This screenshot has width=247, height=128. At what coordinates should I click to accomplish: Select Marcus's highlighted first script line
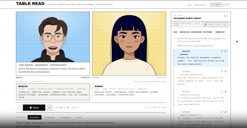(x=201, y=58)
